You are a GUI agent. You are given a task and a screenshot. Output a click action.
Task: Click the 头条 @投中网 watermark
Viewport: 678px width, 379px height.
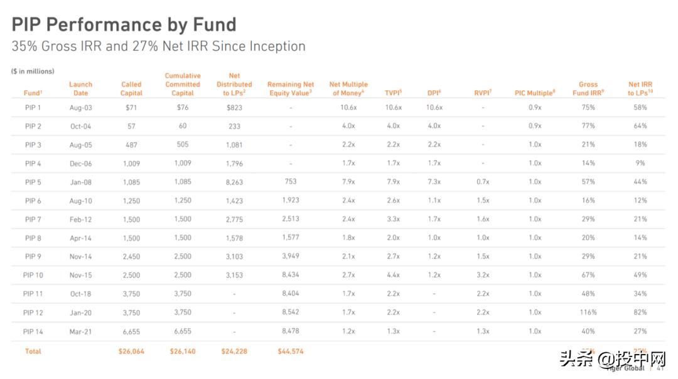(611, 360)
